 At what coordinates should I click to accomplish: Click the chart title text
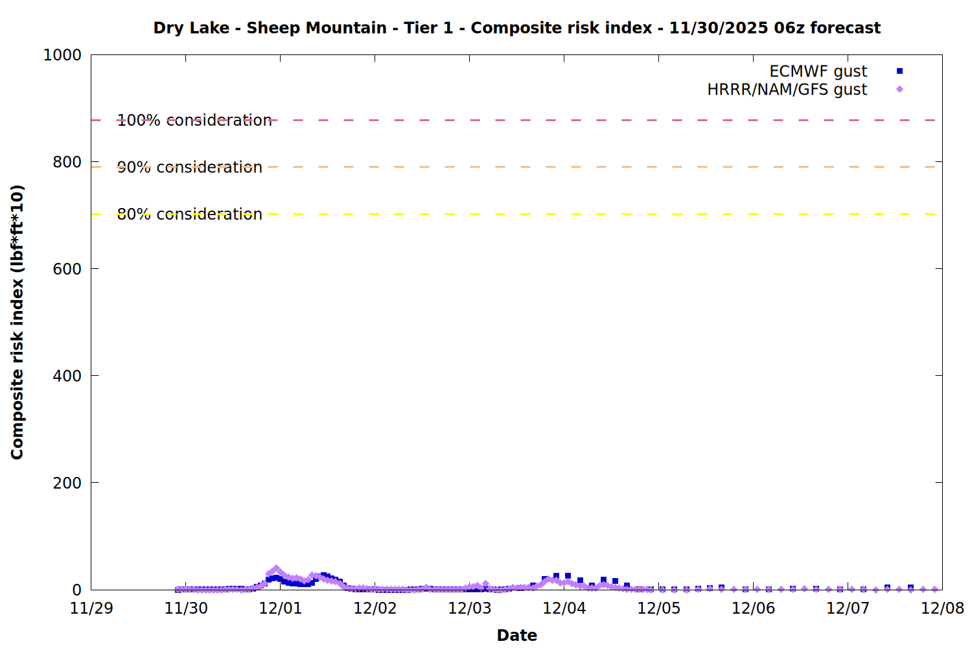(516, 28)
